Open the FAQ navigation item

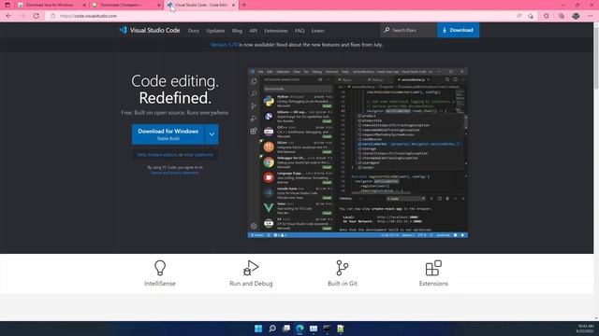(x=299, y=31)
